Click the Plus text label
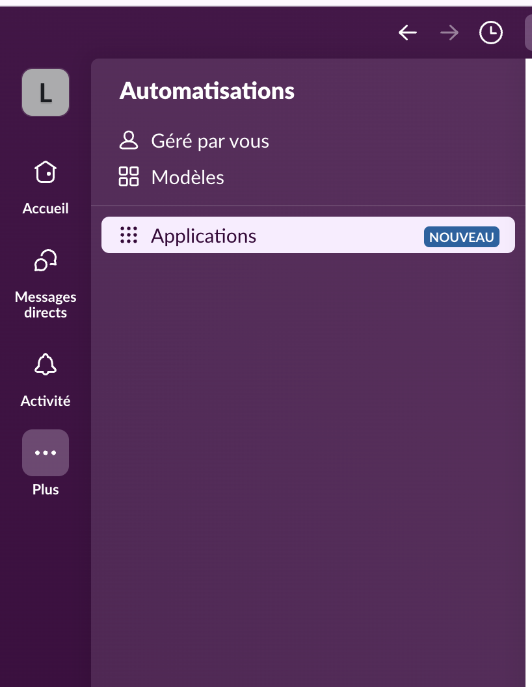 [46, 490]
